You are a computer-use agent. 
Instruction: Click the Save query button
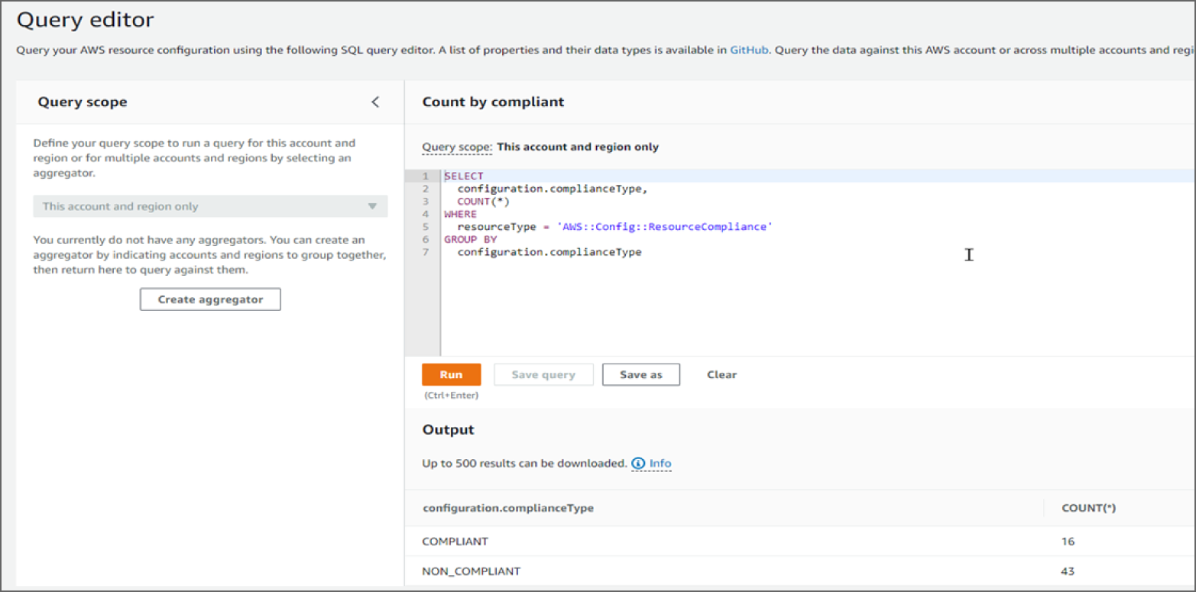pyautogui.click(x=543, y=374)
